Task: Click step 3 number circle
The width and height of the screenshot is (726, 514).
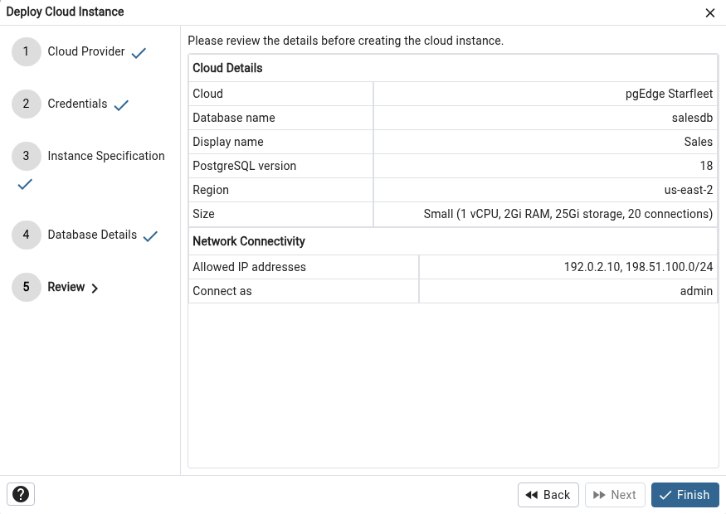Action: tap(26, 156)
